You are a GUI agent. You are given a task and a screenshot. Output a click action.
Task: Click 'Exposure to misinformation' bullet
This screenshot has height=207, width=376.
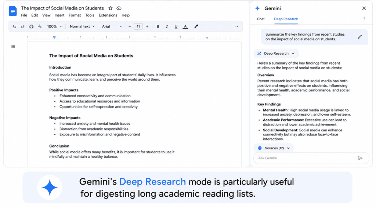pos(100,135)
